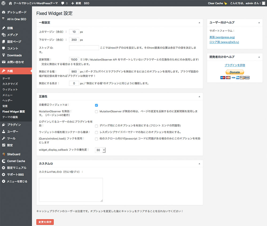Click the コメント speech bubble icon

pos(3,48)
